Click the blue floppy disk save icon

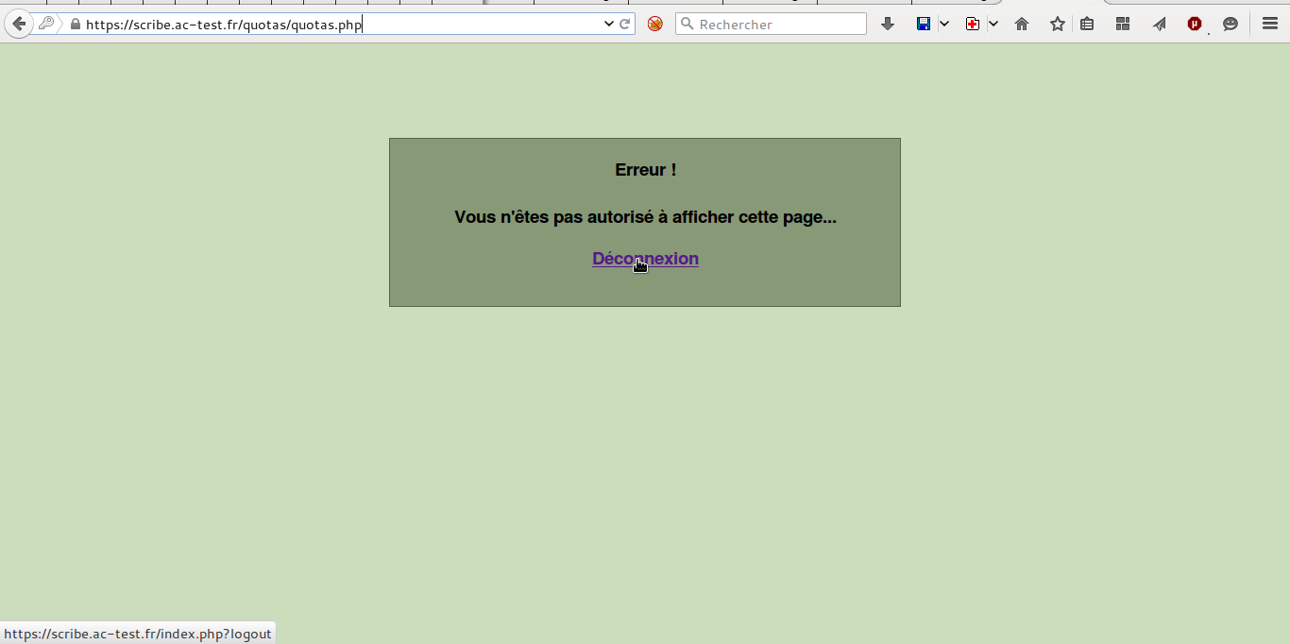(x=924, y=24)
